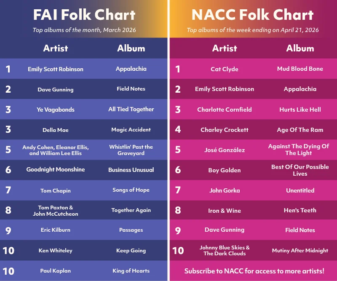Screen dimensions: 337x281
Task: Click the Goodnight Moonshine artist name
Action: pos(56,169)
